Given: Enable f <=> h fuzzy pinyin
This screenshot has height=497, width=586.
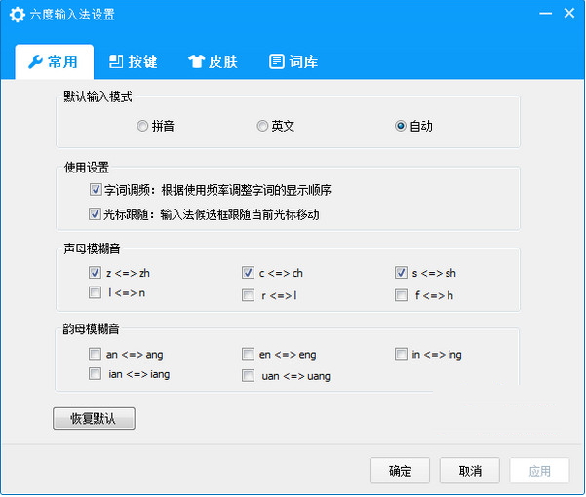Looking at the screenshot, I should click(402, 294).
